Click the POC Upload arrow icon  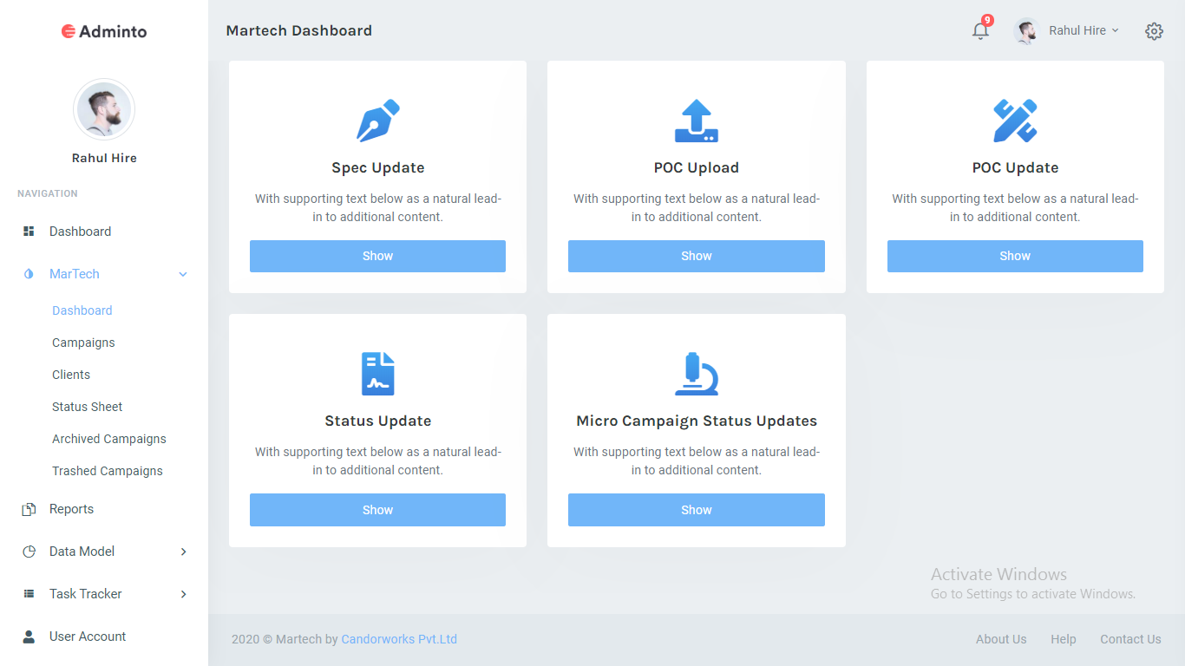[x=696, y=121]
